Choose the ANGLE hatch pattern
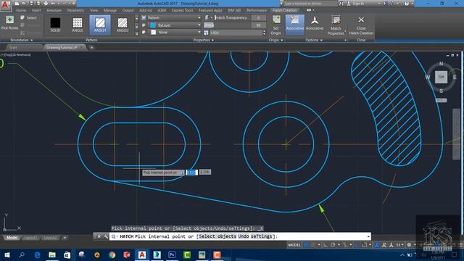 point(78,25)
